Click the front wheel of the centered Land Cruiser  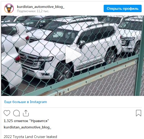click(63, 72)
